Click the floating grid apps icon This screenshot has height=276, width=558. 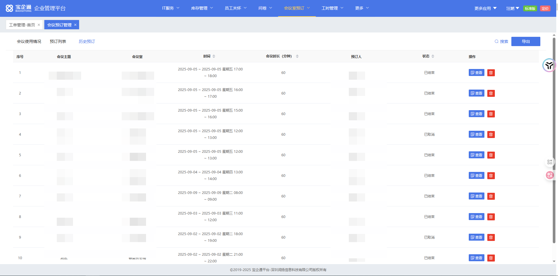tap(550, 162)
